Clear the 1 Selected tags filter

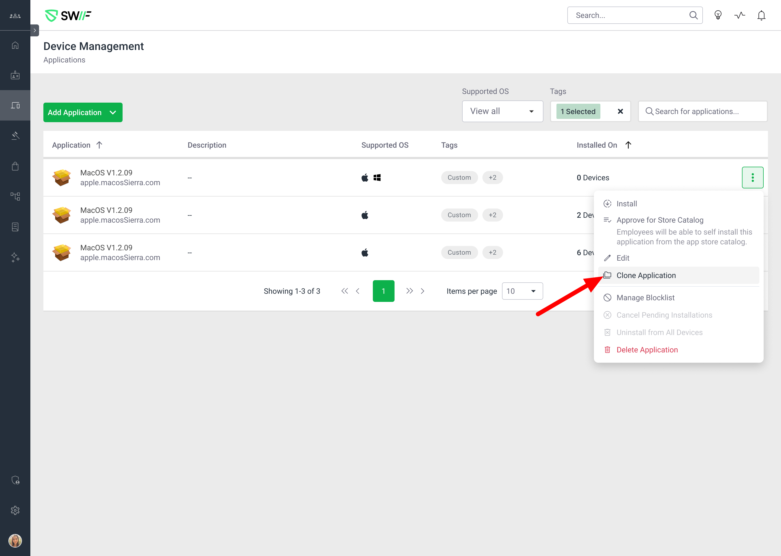point(620,111)
